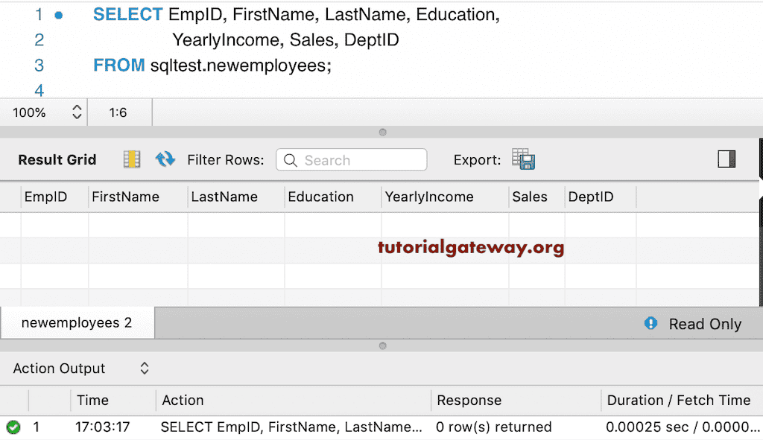763x440 pixels.
Task: Open the Action Output view dropdown
Action: [144, 368]
